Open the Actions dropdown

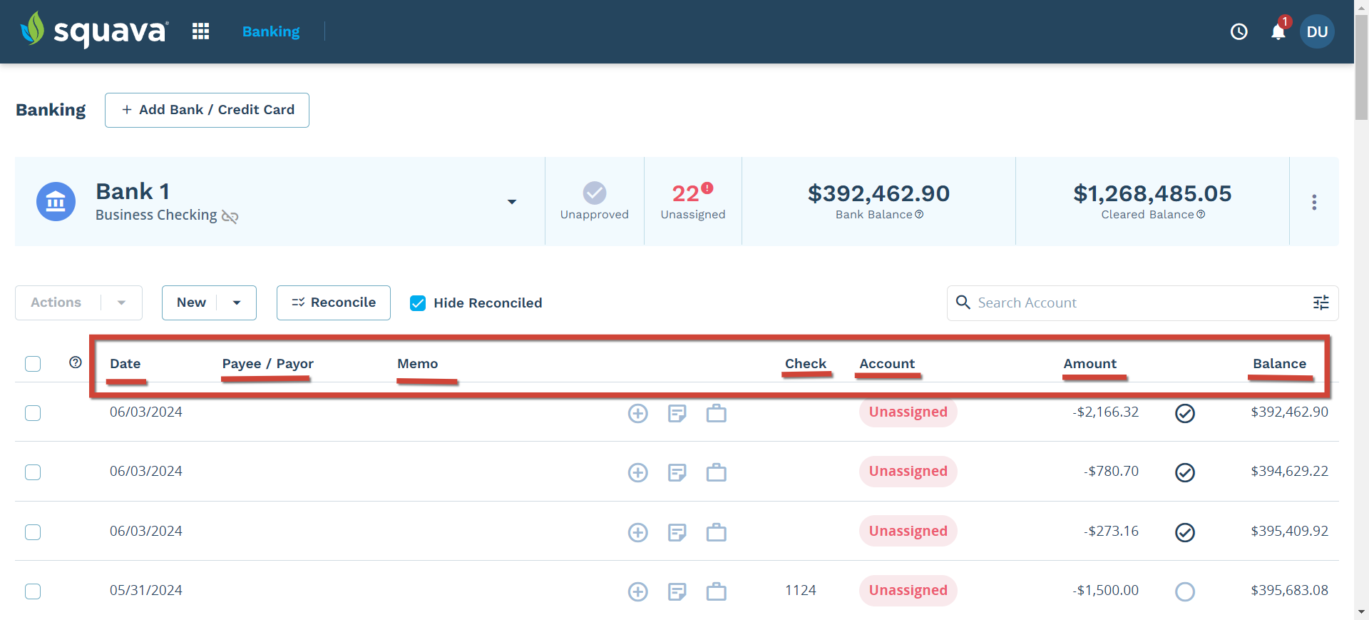(78, 303)
